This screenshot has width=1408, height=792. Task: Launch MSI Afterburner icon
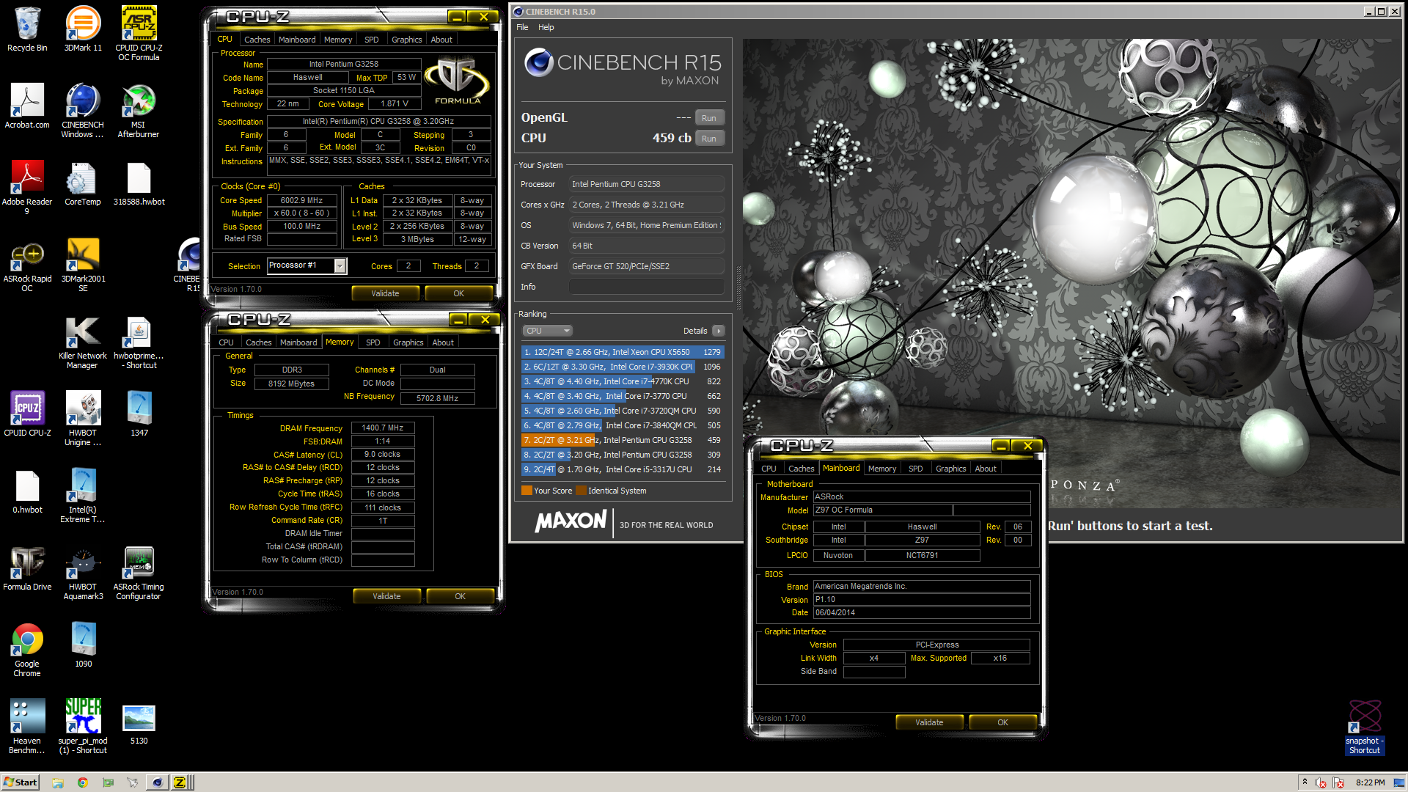[x=139, y=110]
